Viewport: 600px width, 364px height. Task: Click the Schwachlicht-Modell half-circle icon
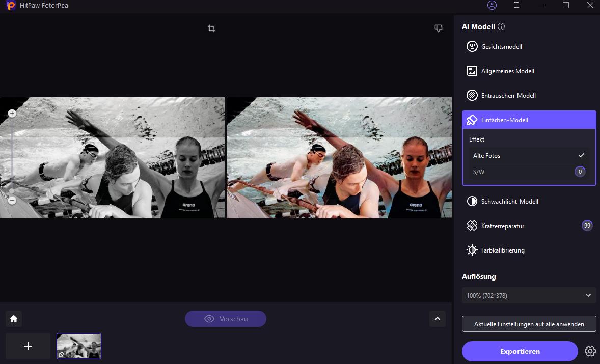click(472, 201)
